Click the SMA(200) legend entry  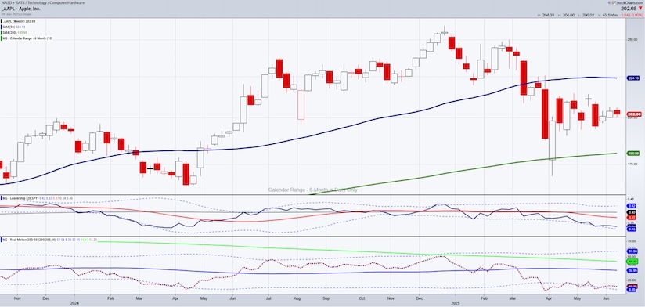tap(14, 33)
